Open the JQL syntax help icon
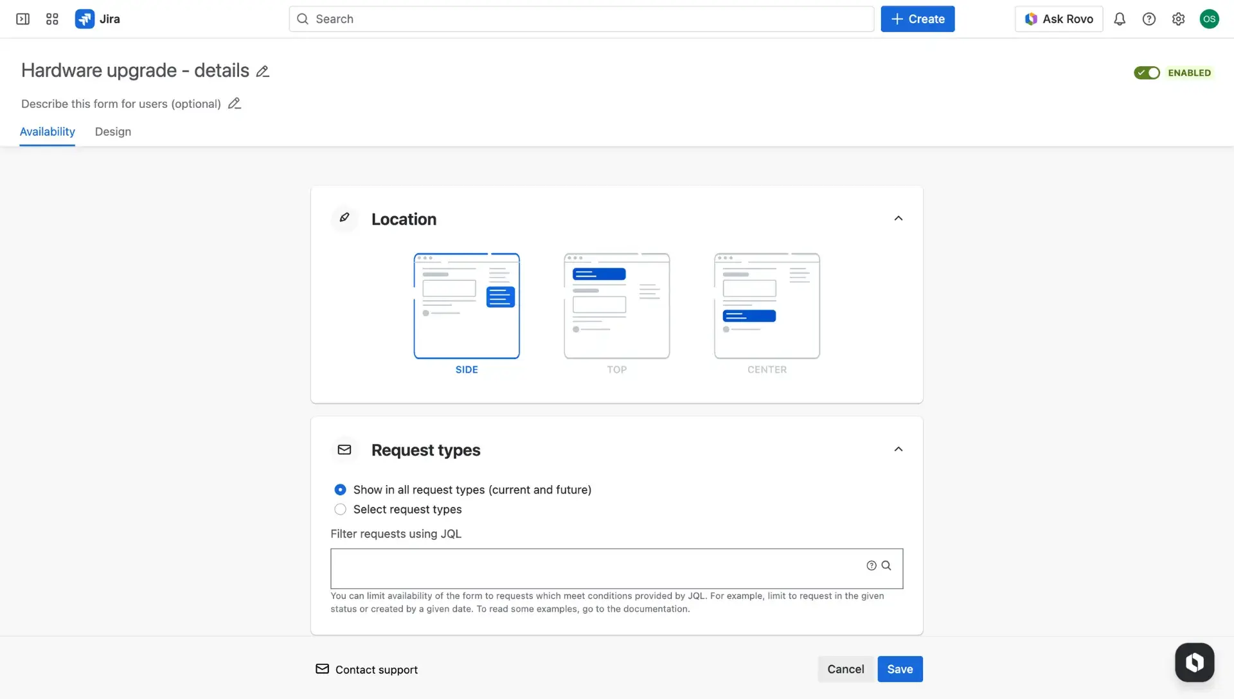 coord(871,565)
